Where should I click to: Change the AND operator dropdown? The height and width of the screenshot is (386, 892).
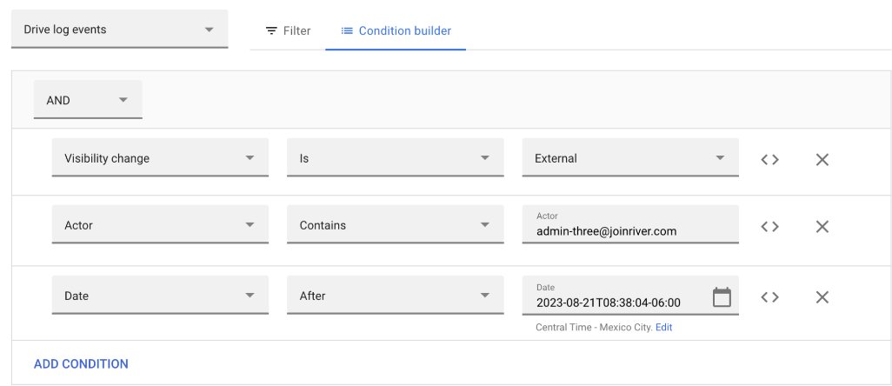coord(88,100)
